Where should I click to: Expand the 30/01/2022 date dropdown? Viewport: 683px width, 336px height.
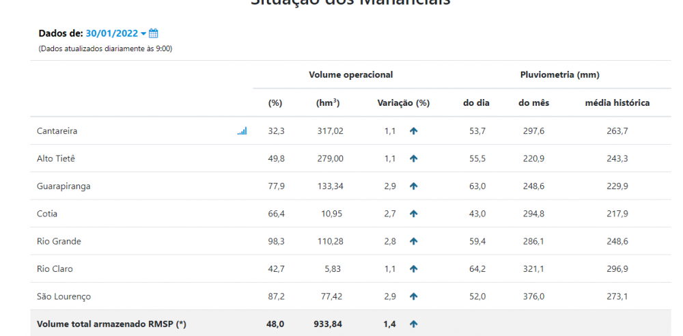[116, 33]
